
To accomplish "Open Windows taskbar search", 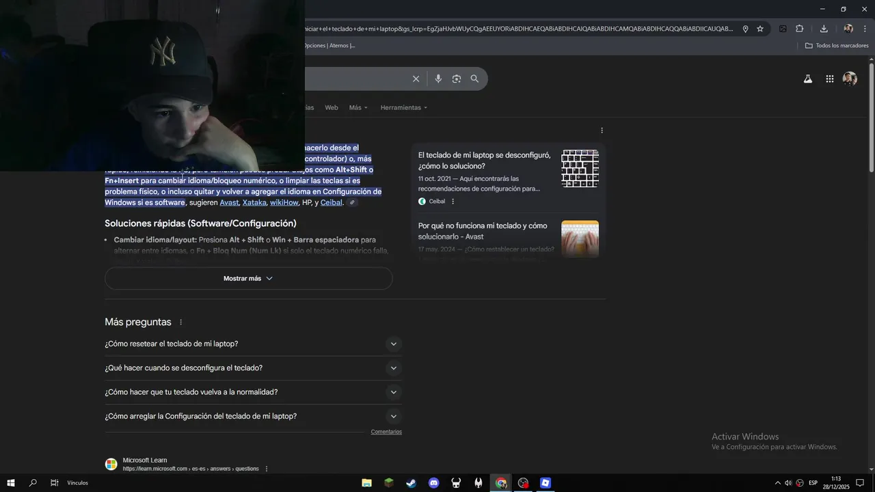I will [33, 483].
